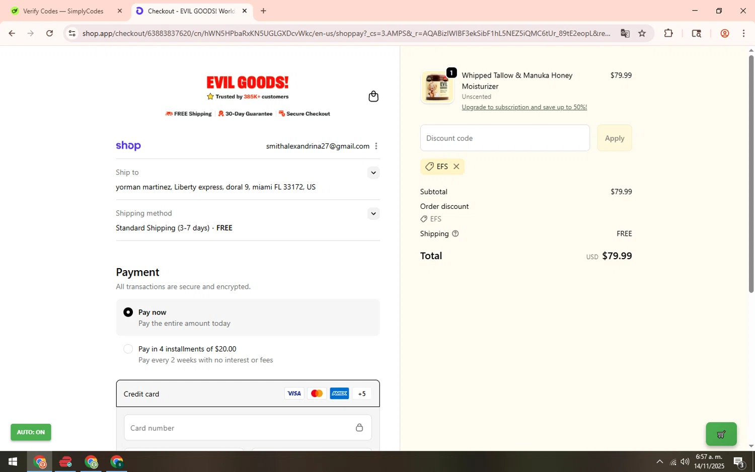Open the network icon in system tray
The width and height of the screenshot is (755, 472).
click(673, 462)
